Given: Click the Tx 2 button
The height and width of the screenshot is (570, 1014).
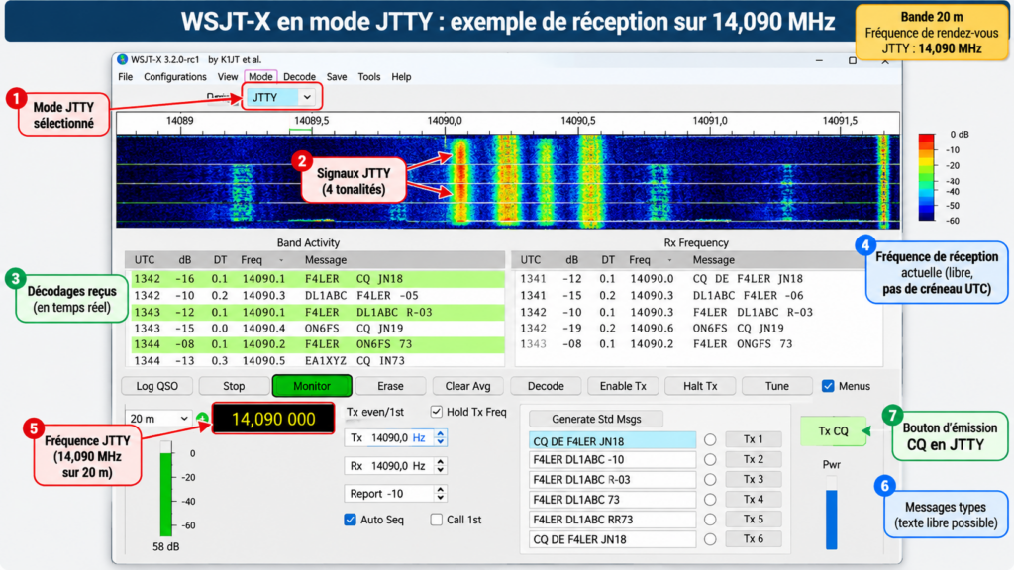Looking at the screenshot, I should click(x=753, y=459).
